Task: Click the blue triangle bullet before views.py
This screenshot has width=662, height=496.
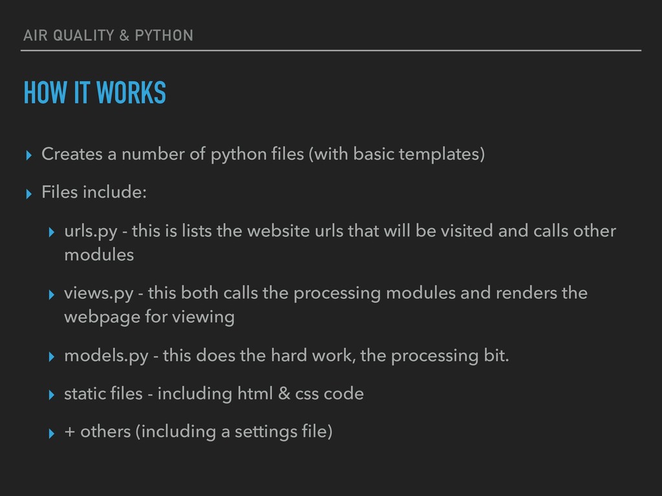Action: [x=52, y=294]
